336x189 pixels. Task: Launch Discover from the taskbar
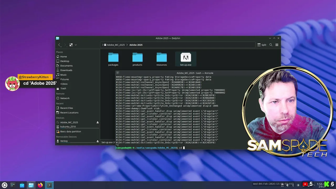click(x=22, y=185)
